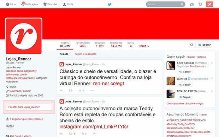Retweet the Teddy Boom tweet

71,134
